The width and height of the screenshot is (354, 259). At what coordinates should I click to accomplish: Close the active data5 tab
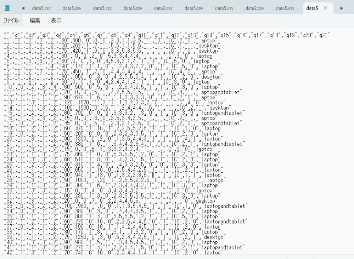325,8
